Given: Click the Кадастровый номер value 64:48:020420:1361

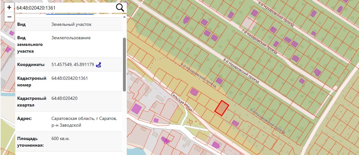Looking at the screenshot, I should [x=69, y=78].
